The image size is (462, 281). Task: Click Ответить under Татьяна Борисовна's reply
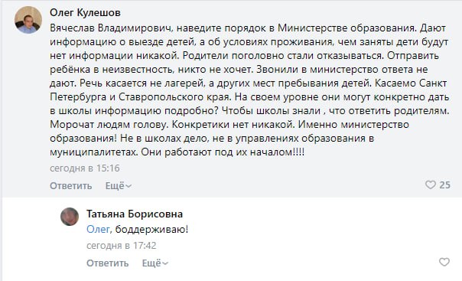(107, 263)
